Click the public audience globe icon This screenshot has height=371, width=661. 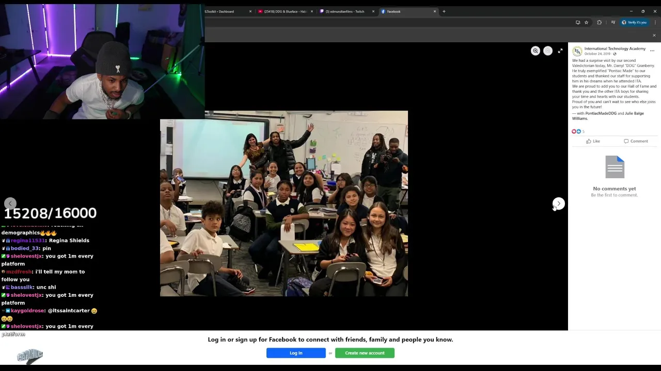(615, 54)
